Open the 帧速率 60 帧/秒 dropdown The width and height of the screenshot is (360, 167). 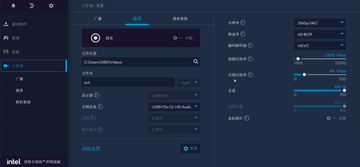tap(320, 34)
